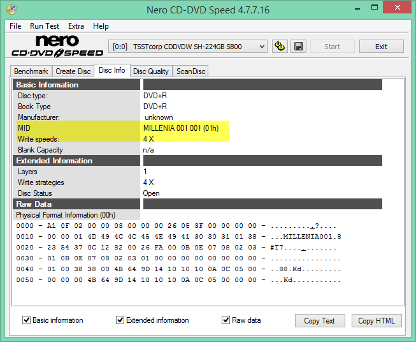The height and width of the screenshot is (342, 416).
Task: Open the File menu
Action: [15, 26]
